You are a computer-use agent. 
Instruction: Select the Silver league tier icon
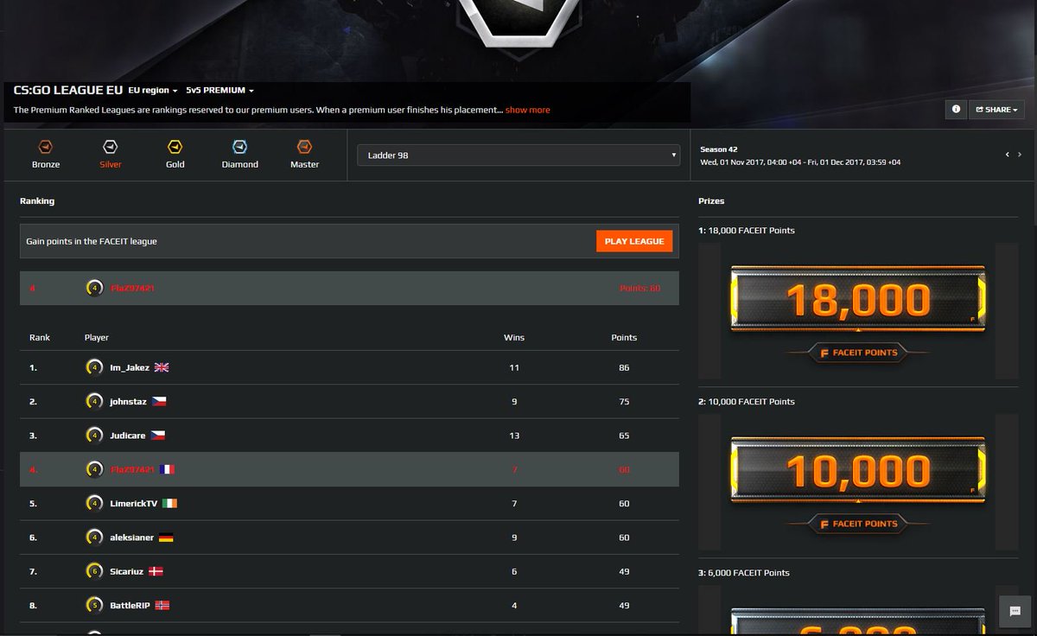coord(110,148)
